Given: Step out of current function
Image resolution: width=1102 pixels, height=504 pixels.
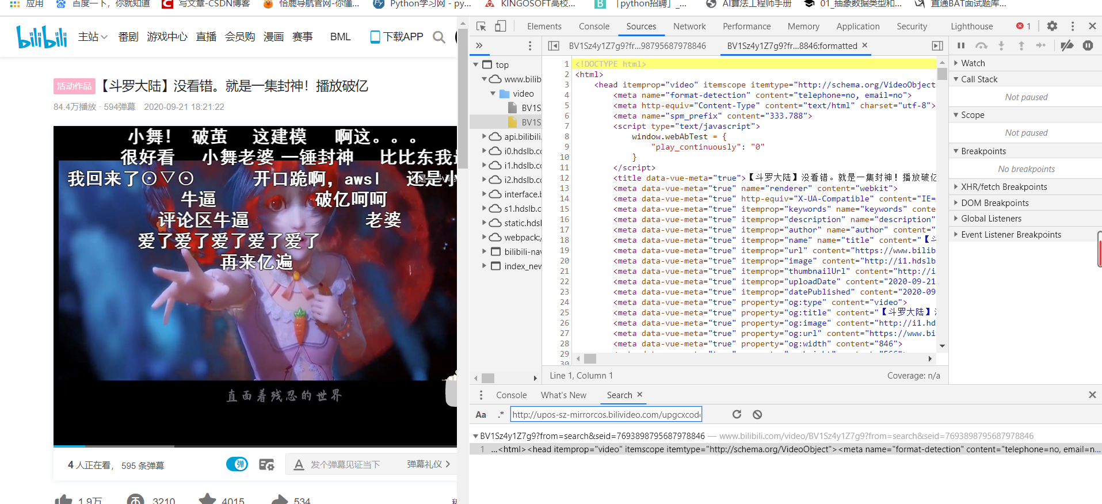Looking at the screenshot, I should [x=1021, y=45].
